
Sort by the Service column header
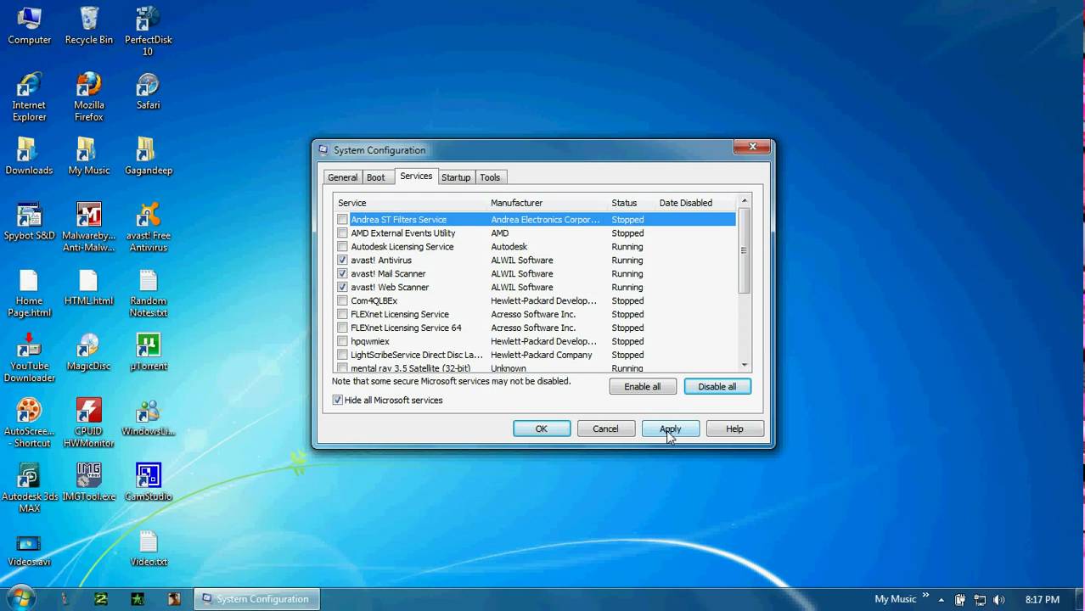pyautogui.click(x=410, y=203)
